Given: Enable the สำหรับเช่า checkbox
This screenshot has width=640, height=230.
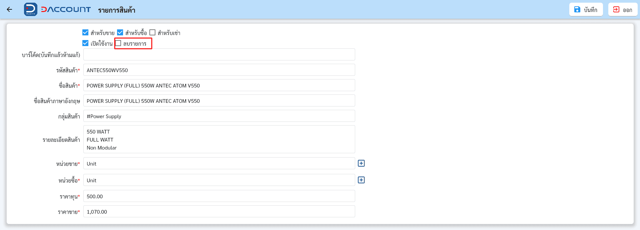Looking at the screenshot, I should click(152, 32).
